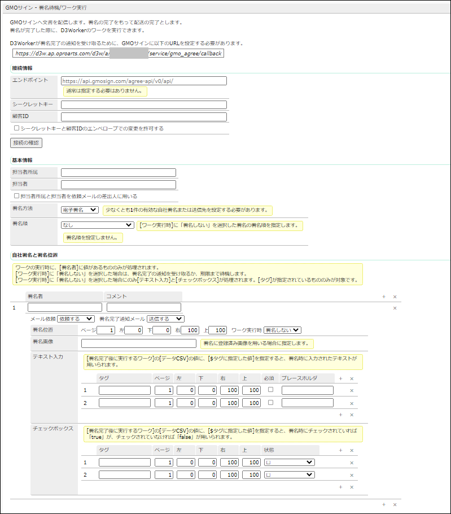Click the 接続の確認 button

(x=26, y=143)
